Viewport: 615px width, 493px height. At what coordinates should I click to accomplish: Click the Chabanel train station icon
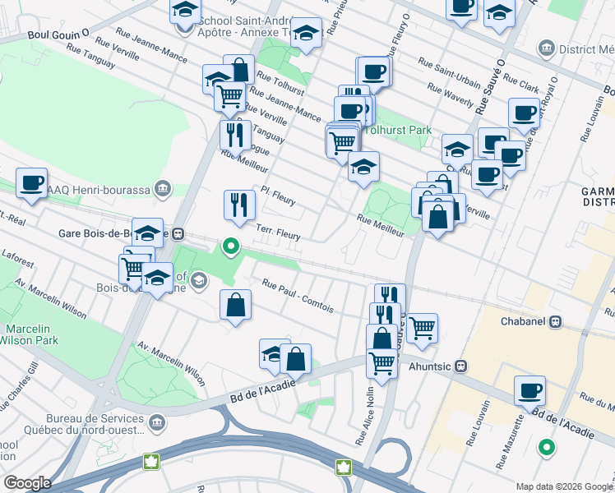click(556, 322)
